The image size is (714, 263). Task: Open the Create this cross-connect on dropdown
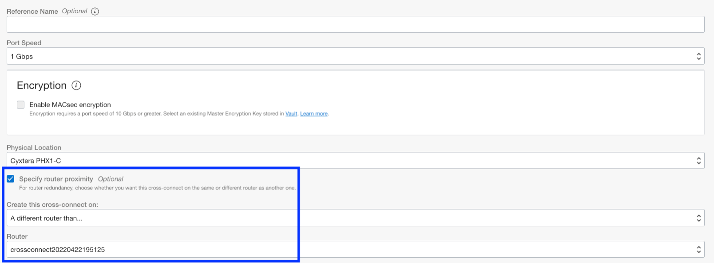click(355, 218)
